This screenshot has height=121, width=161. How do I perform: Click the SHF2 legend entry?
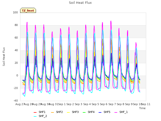(57, 112)
